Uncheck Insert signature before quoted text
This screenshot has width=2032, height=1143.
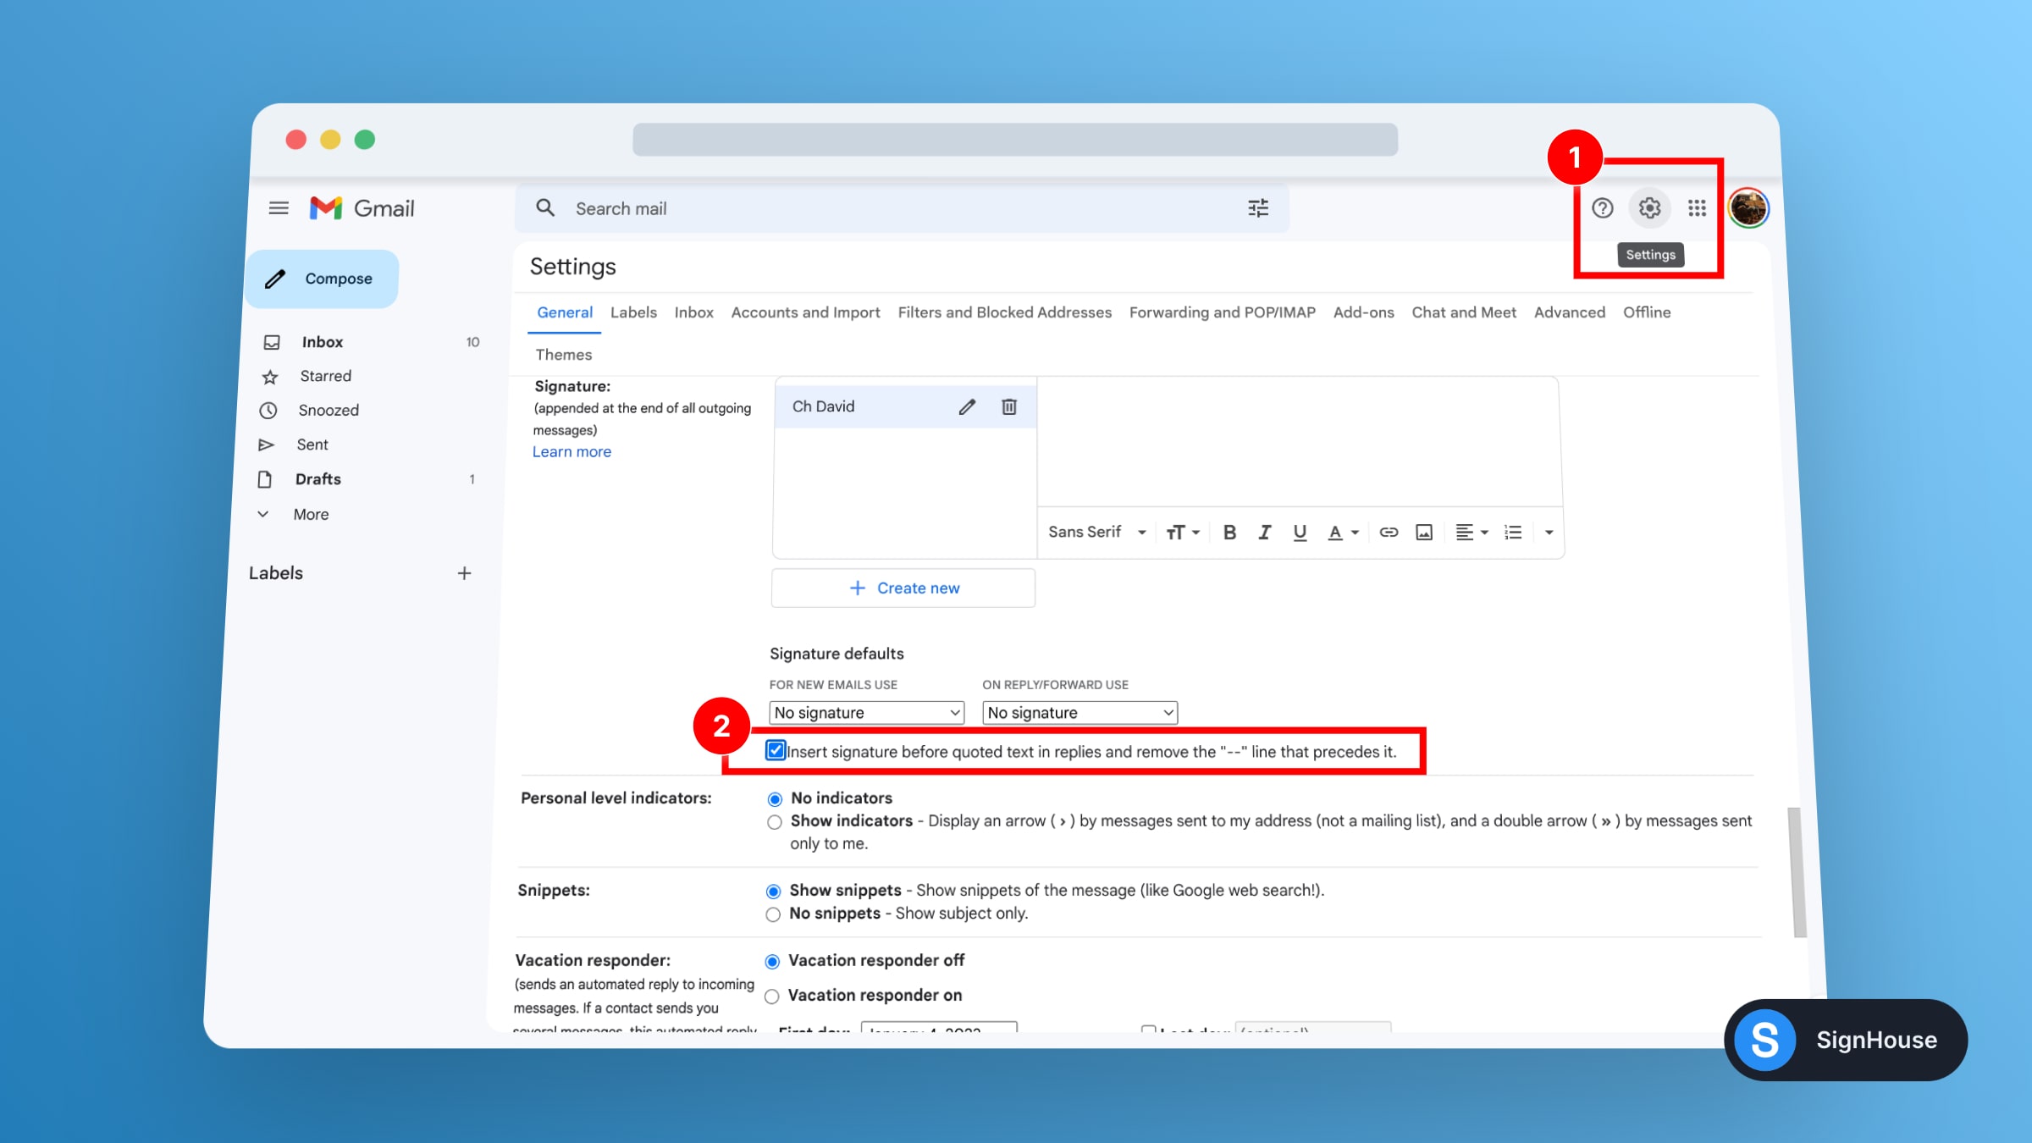pos(776,750)
